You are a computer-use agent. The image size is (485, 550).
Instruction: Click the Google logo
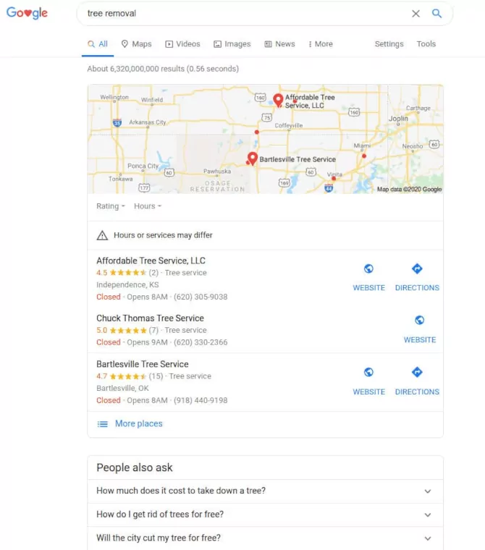(27, 13)
